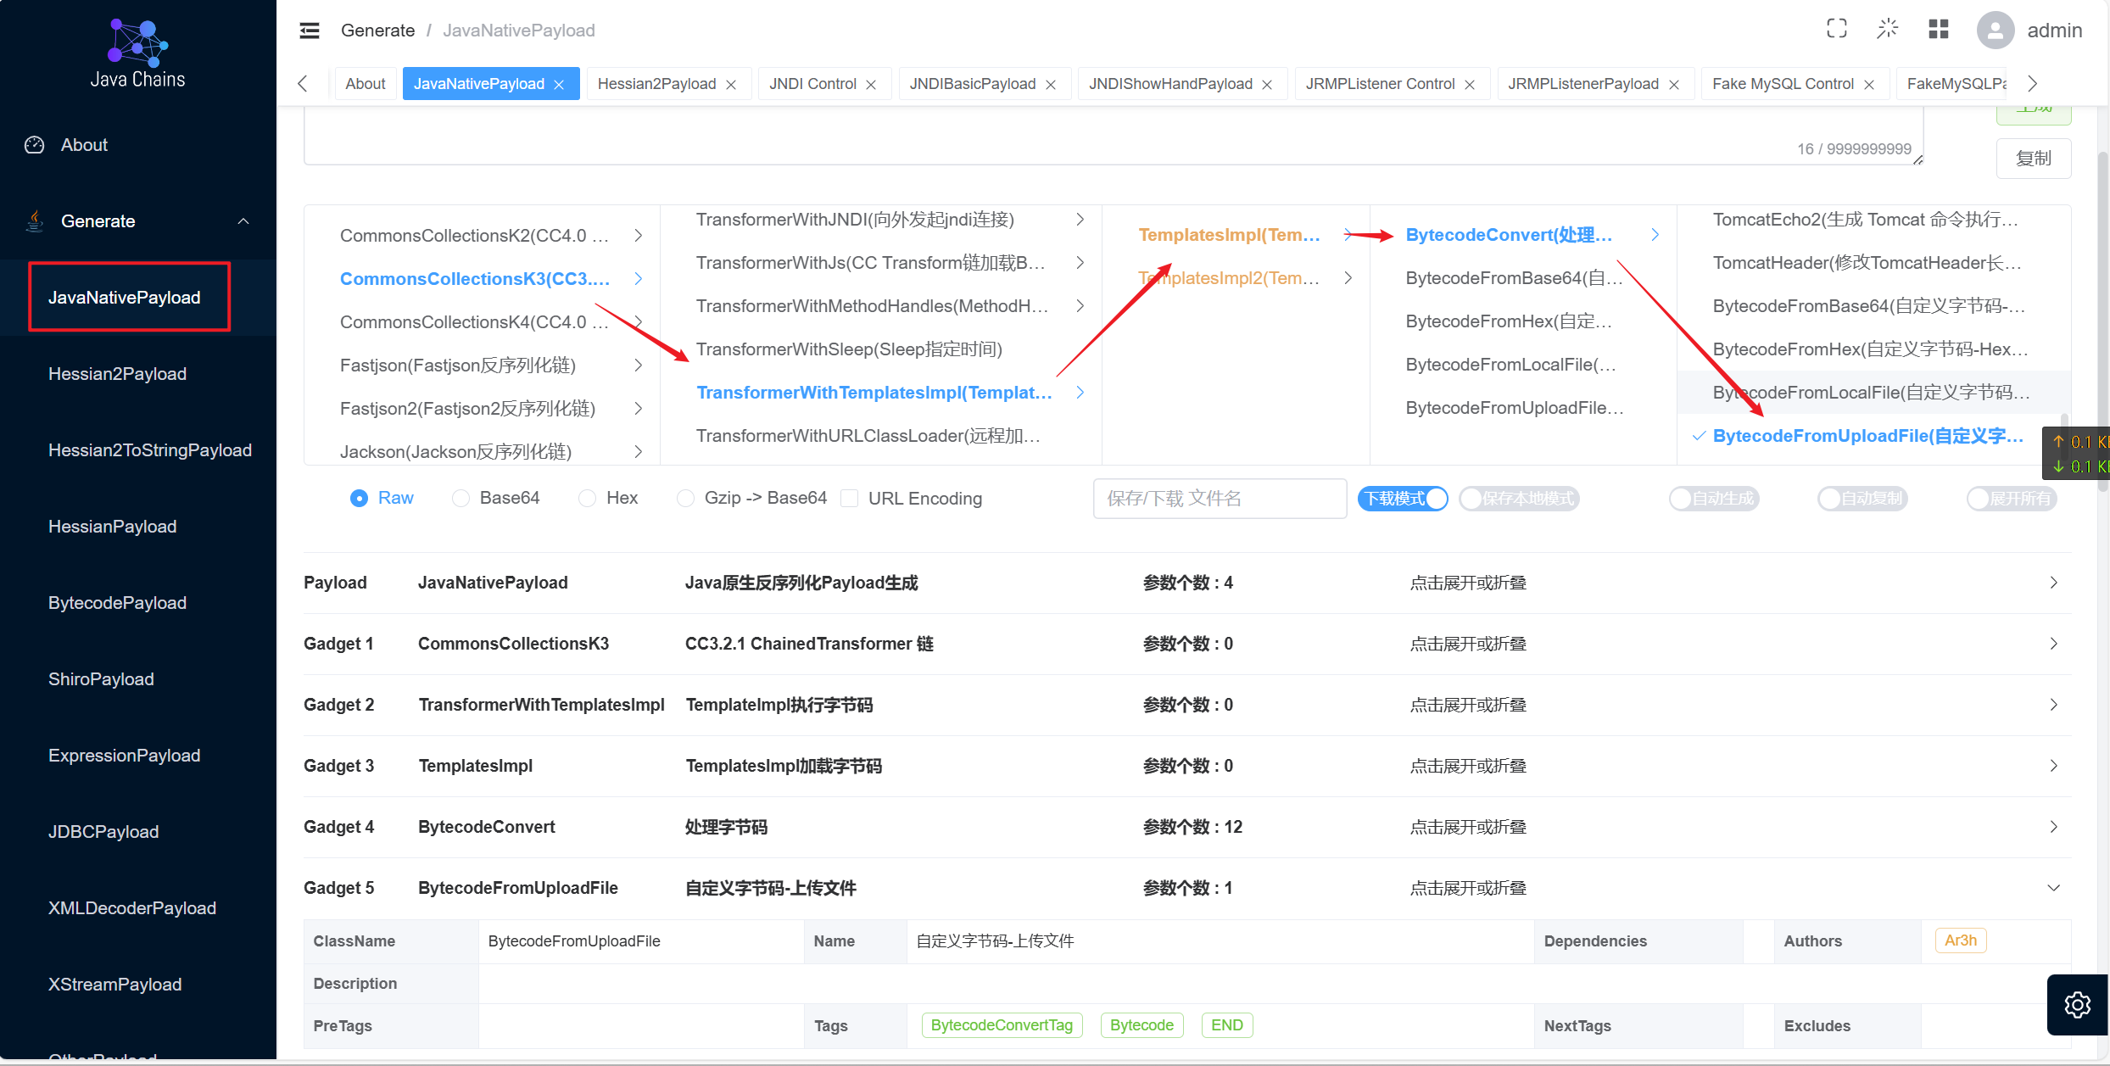Expand Gadget 1 CommonsCollectionsK3 row
This screenshot has width=2110, height=1066.
point(1187,644)
